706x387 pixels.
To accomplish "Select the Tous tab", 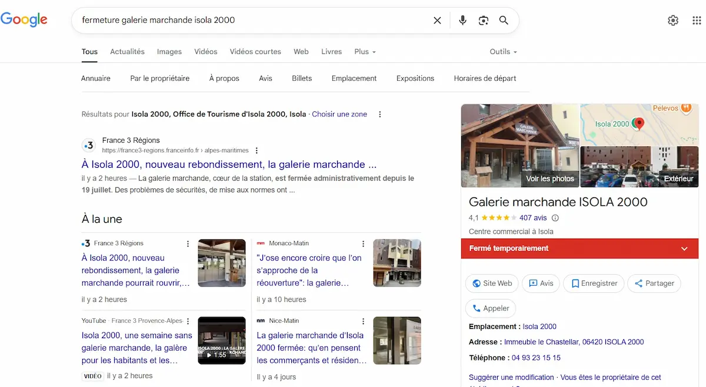I will [89, 52].
